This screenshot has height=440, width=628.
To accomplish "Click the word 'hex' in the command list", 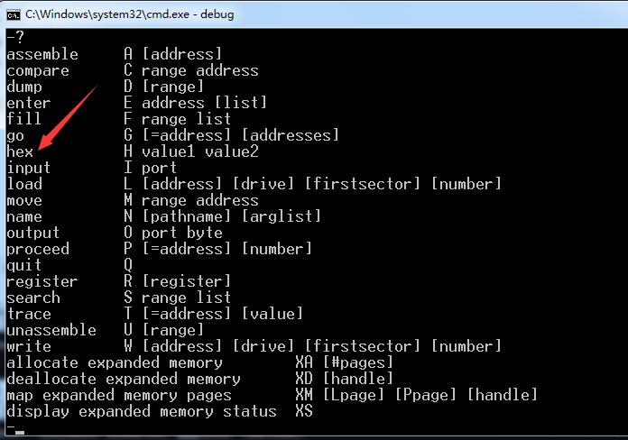I will coord(20,151).
